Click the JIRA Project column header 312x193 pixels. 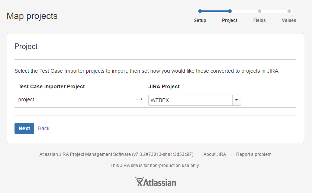(164, 86)
